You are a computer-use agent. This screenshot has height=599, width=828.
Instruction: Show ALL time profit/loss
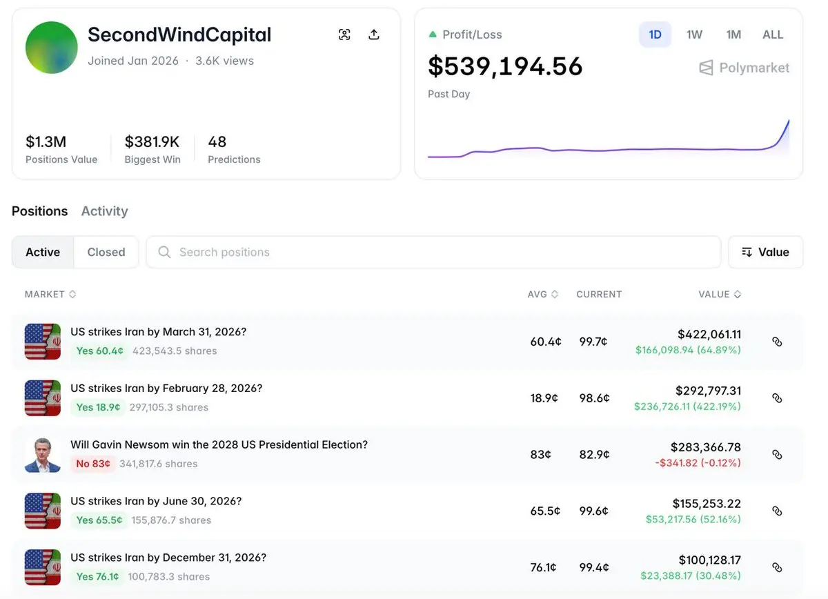(x=773, y=35)
